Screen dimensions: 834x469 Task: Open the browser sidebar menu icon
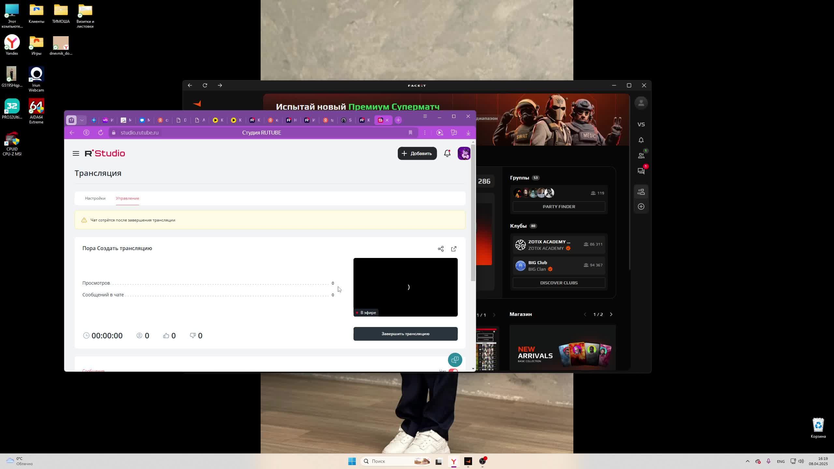tap(454, 133)
